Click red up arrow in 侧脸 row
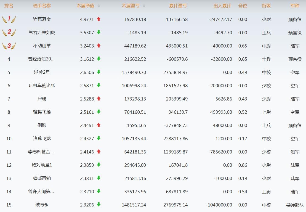The image size is (306, 212). pos(99,125)
